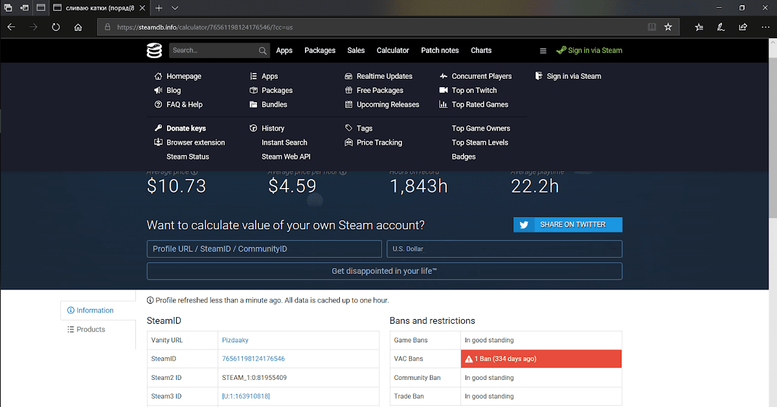This screenshot has height=407, width=777.
Task: Open Patch notes in navbar
Action: point(440,50)
